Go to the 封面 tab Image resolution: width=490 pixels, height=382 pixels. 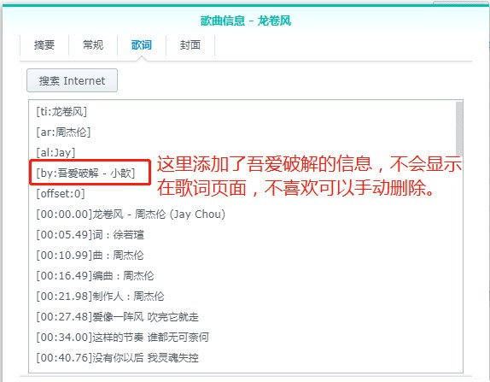(x=190, y=45)
